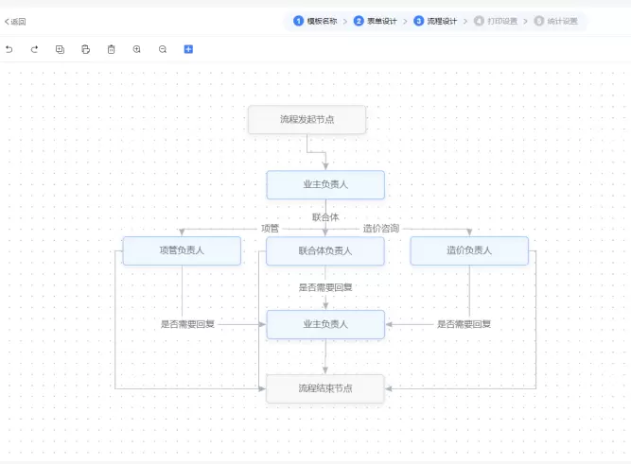This screenshot has height=464, width=631.
Task: Click the copy icon in toolbar
Action: (61, 49)
